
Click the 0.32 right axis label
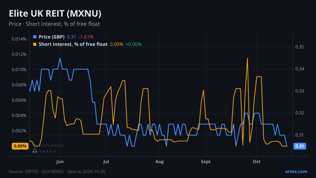click(300, 113)
